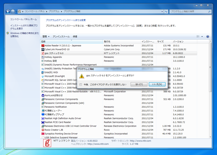Check 今後、このダイアログ ボックスを表示しない checkbox
The width and height of the screenshot is (217, 155).
coord(81,85)
